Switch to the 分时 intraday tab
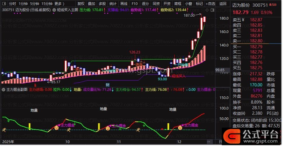Viewport: 283px width, 146px height. click(x=13, y=4)
